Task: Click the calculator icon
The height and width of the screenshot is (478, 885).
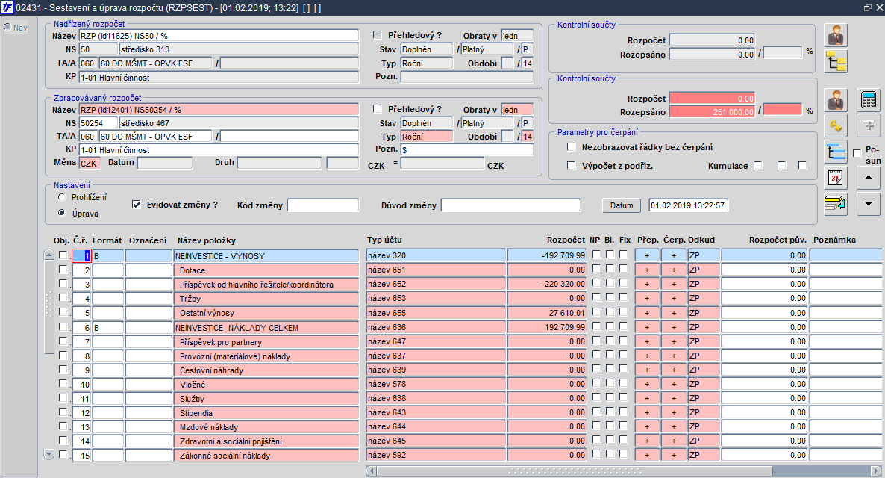Action: point(868,99)
